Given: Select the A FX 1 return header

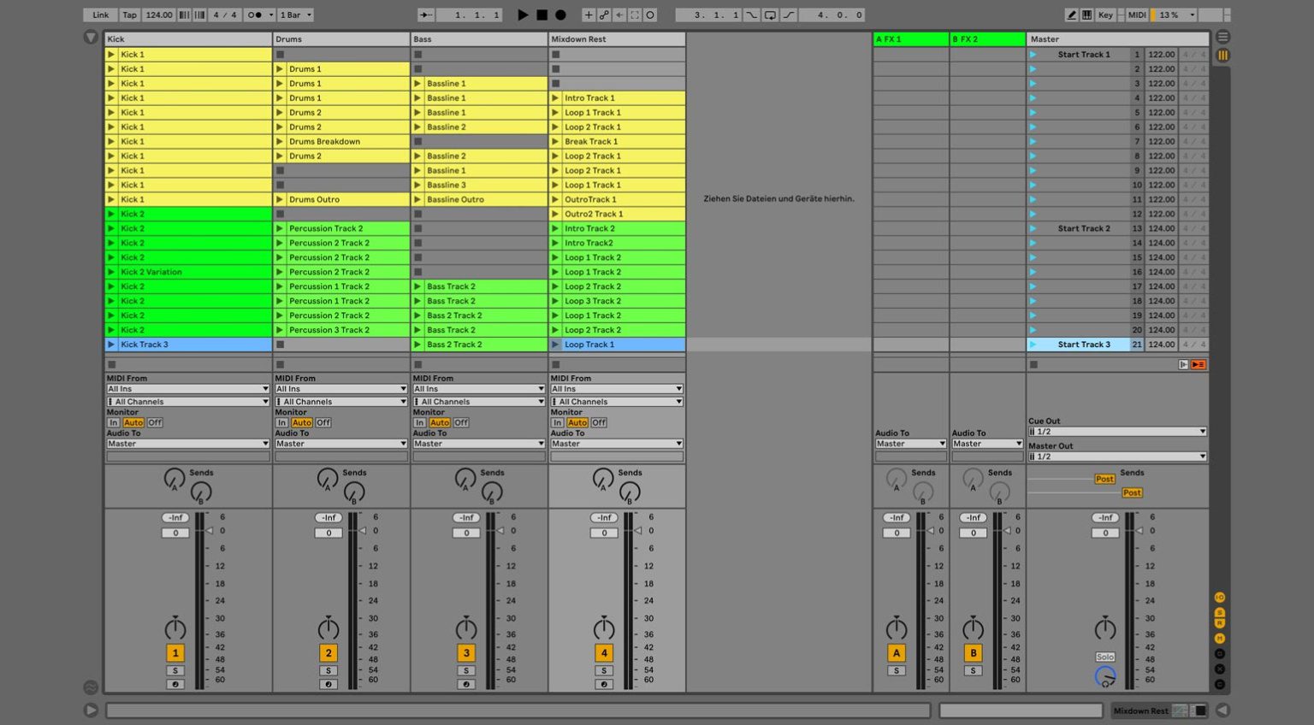Looking at the screenshot, I should pos(911,39).
